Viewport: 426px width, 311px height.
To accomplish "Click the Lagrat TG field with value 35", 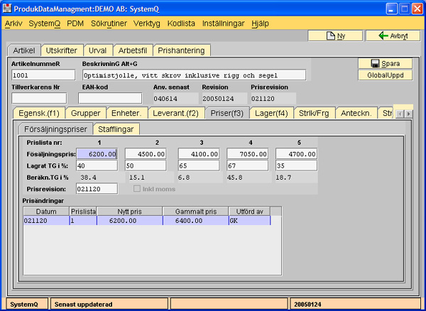I will [x=296, y=165].
